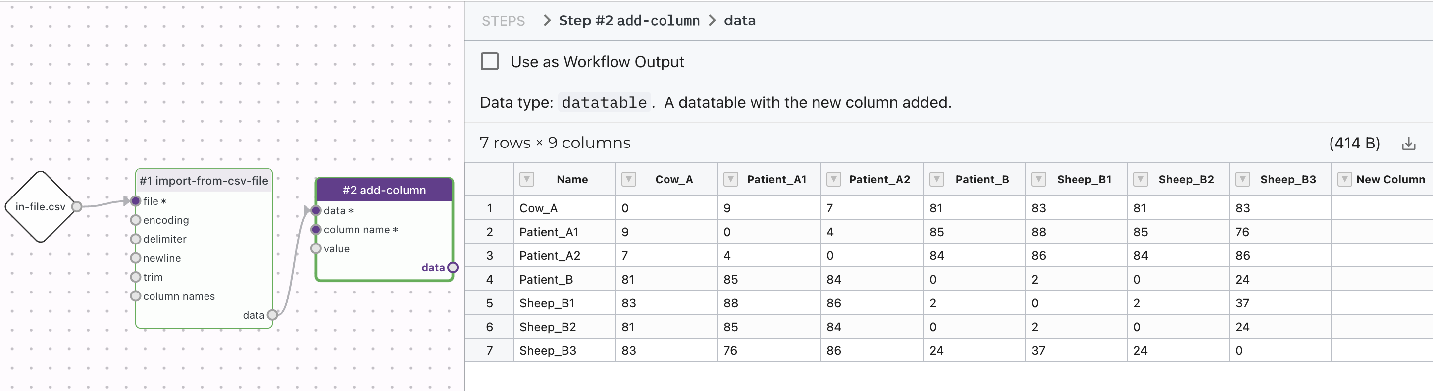Click the value port on add-column
1433x391 pixels.
coord(316,248)
